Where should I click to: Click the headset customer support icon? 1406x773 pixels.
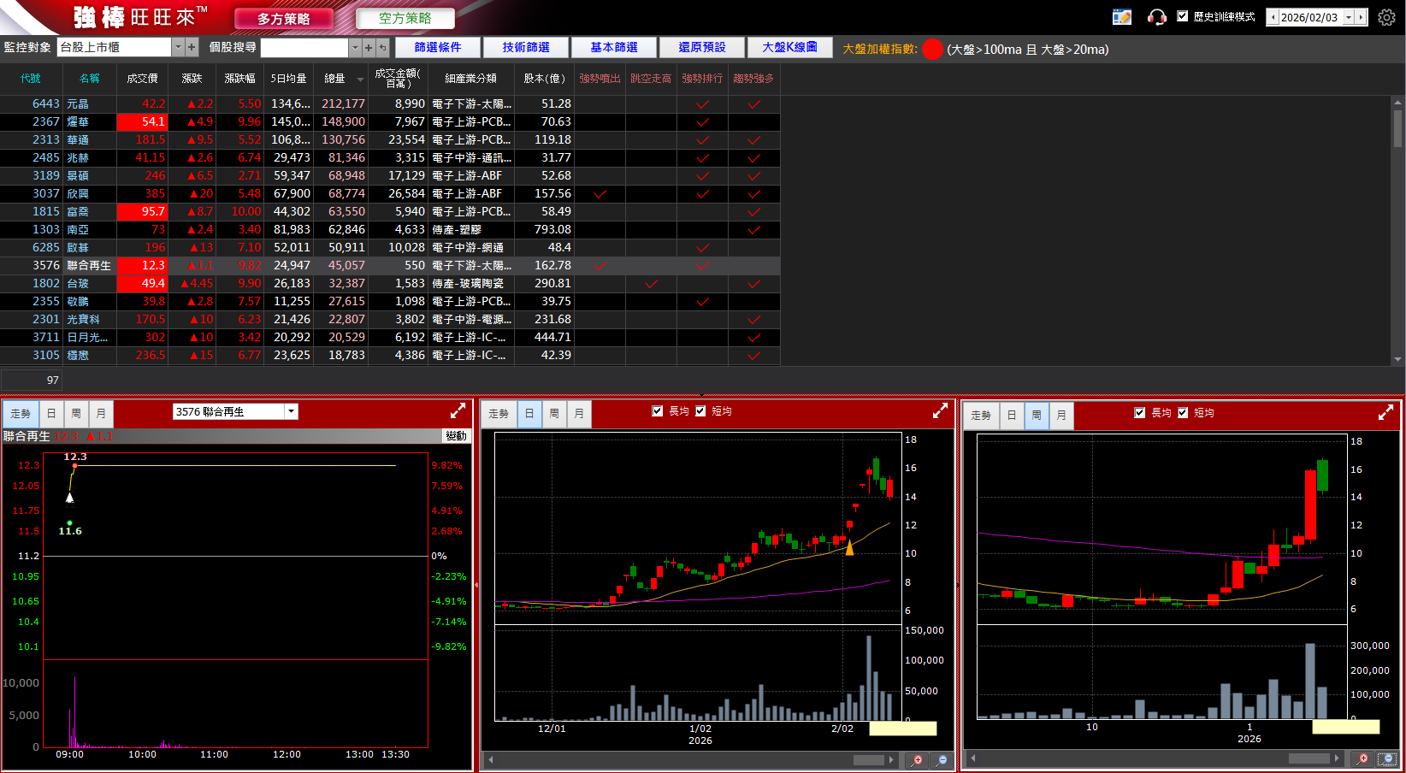pos(1157,17)
